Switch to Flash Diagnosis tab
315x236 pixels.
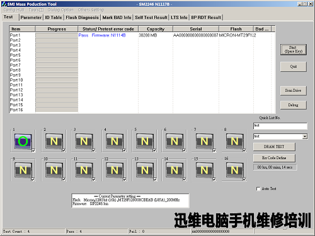pyautogui.click(x=82, y=18)
